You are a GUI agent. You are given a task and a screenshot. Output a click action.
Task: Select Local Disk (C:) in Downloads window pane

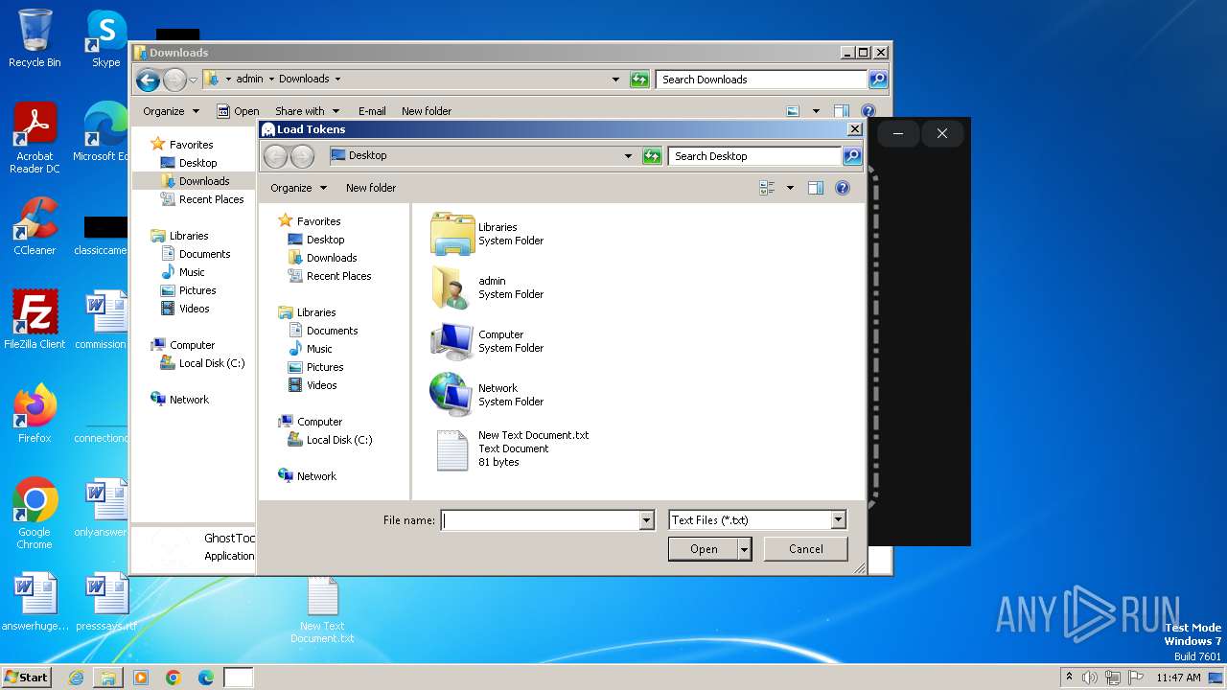coord(211,363)
